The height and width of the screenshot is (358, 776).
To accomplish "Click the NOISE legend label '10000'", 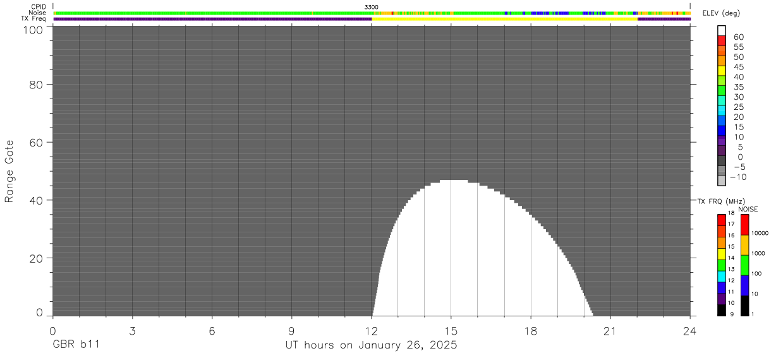I will coord(759,233).
